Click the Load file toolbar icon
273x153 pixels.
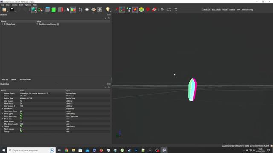pos(4,9)
